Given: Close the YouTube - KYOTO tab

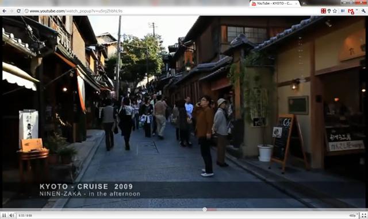Looking at the screenshot, I should 297,3.
